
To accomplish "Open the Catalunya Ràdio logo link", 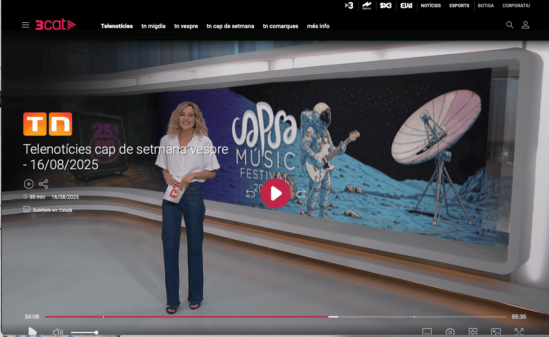I will (367, 5).
